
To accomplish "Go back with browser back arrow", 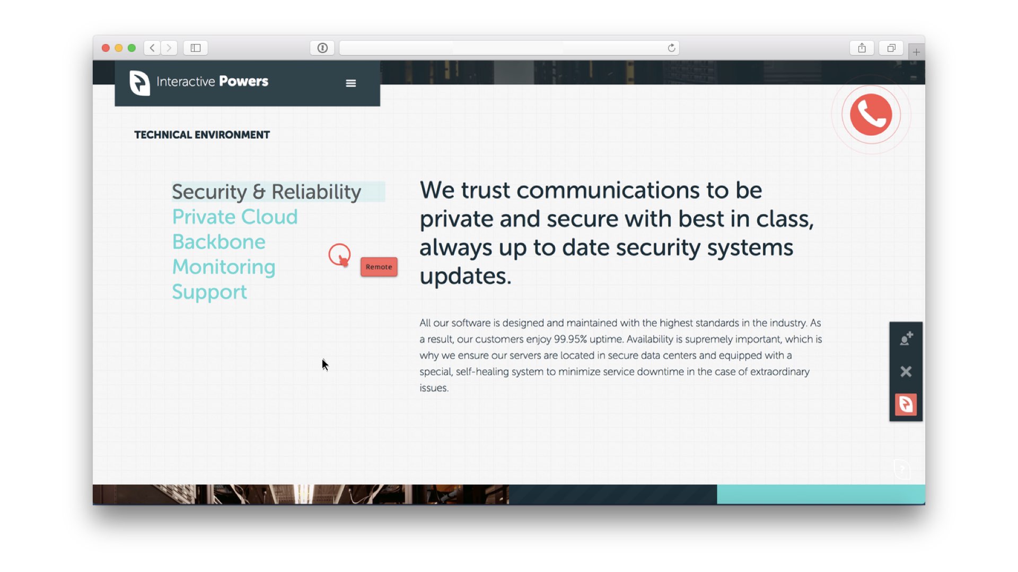I will (152, 48).
